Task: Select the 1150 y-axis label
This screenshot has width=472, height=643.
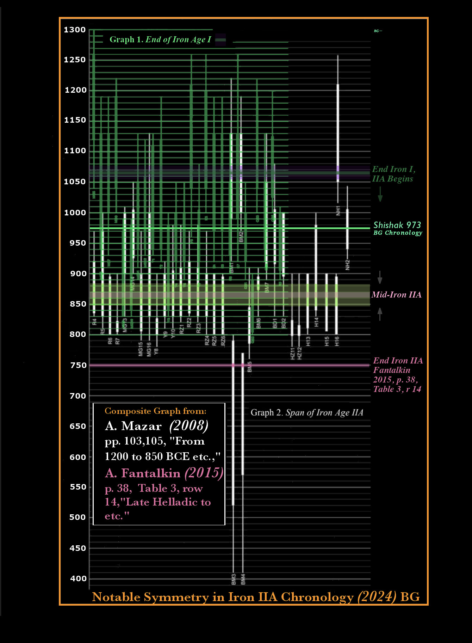Action: [75, 120]
